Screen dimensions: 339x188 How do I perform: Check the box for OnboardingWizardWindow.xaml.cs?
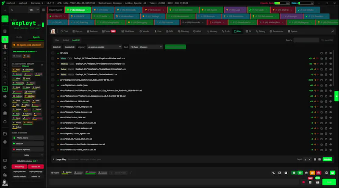click(x=53, y=58)
